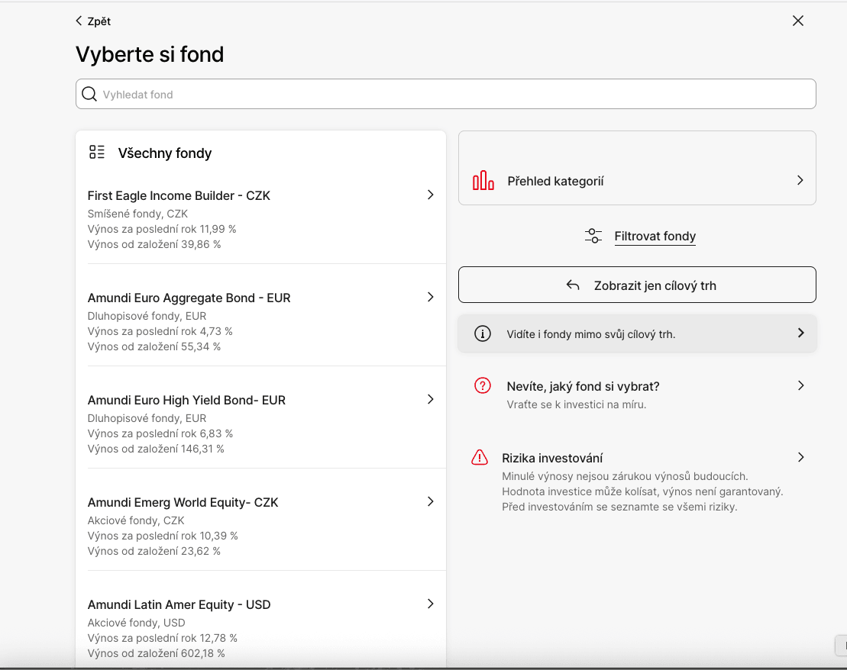This screenshot has height=670, width=847.
Task: Click the list icon beside Všechny fondy
Action: [x=97, y=153]
